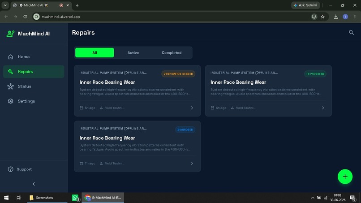Click the install app icon in address bar
361x203 pixels.
pos(314,17)
